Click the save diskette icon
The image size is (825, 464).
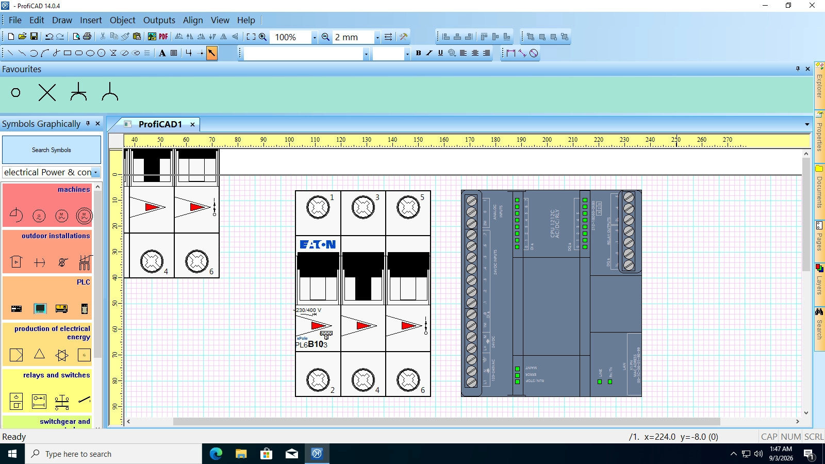click(x=34, y=37)
